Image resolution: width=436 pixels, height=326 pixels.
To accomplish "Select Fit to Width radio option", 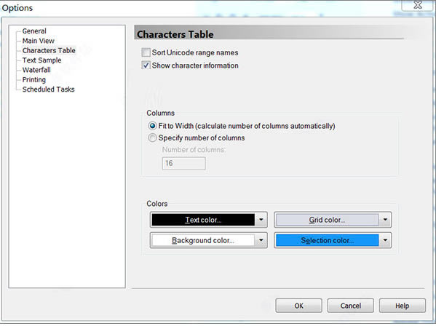I will click(152, 126).
